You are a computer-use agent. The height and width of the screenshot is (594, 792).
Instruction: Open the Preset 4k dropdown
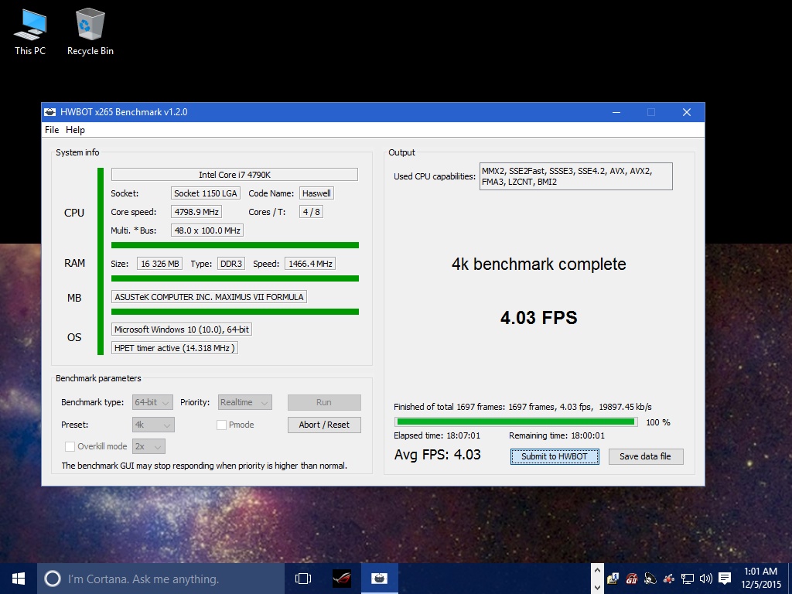(x=154, y=425)
